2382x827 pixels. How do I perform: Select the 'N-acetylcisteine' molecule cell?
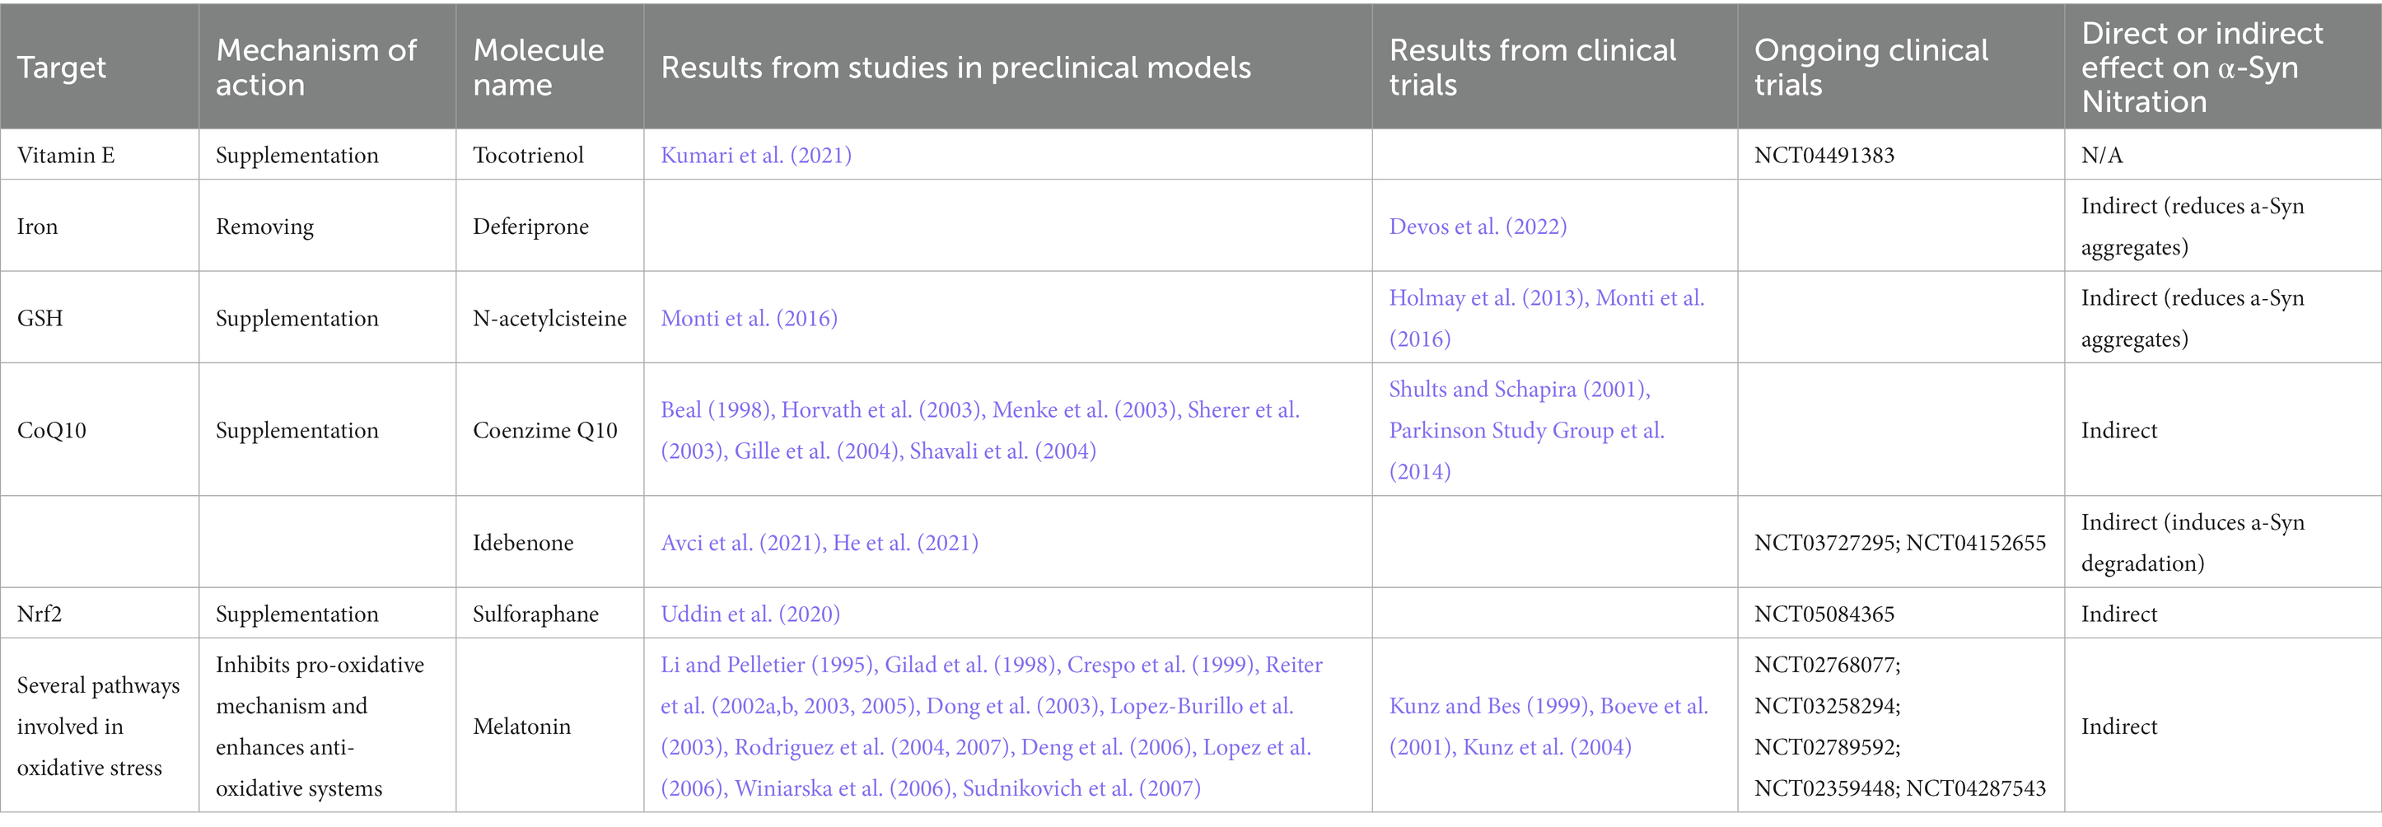click(549, 318)
